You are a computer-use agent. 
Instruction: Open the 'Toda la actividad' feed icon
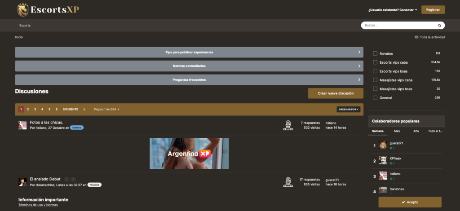(416, 37)
